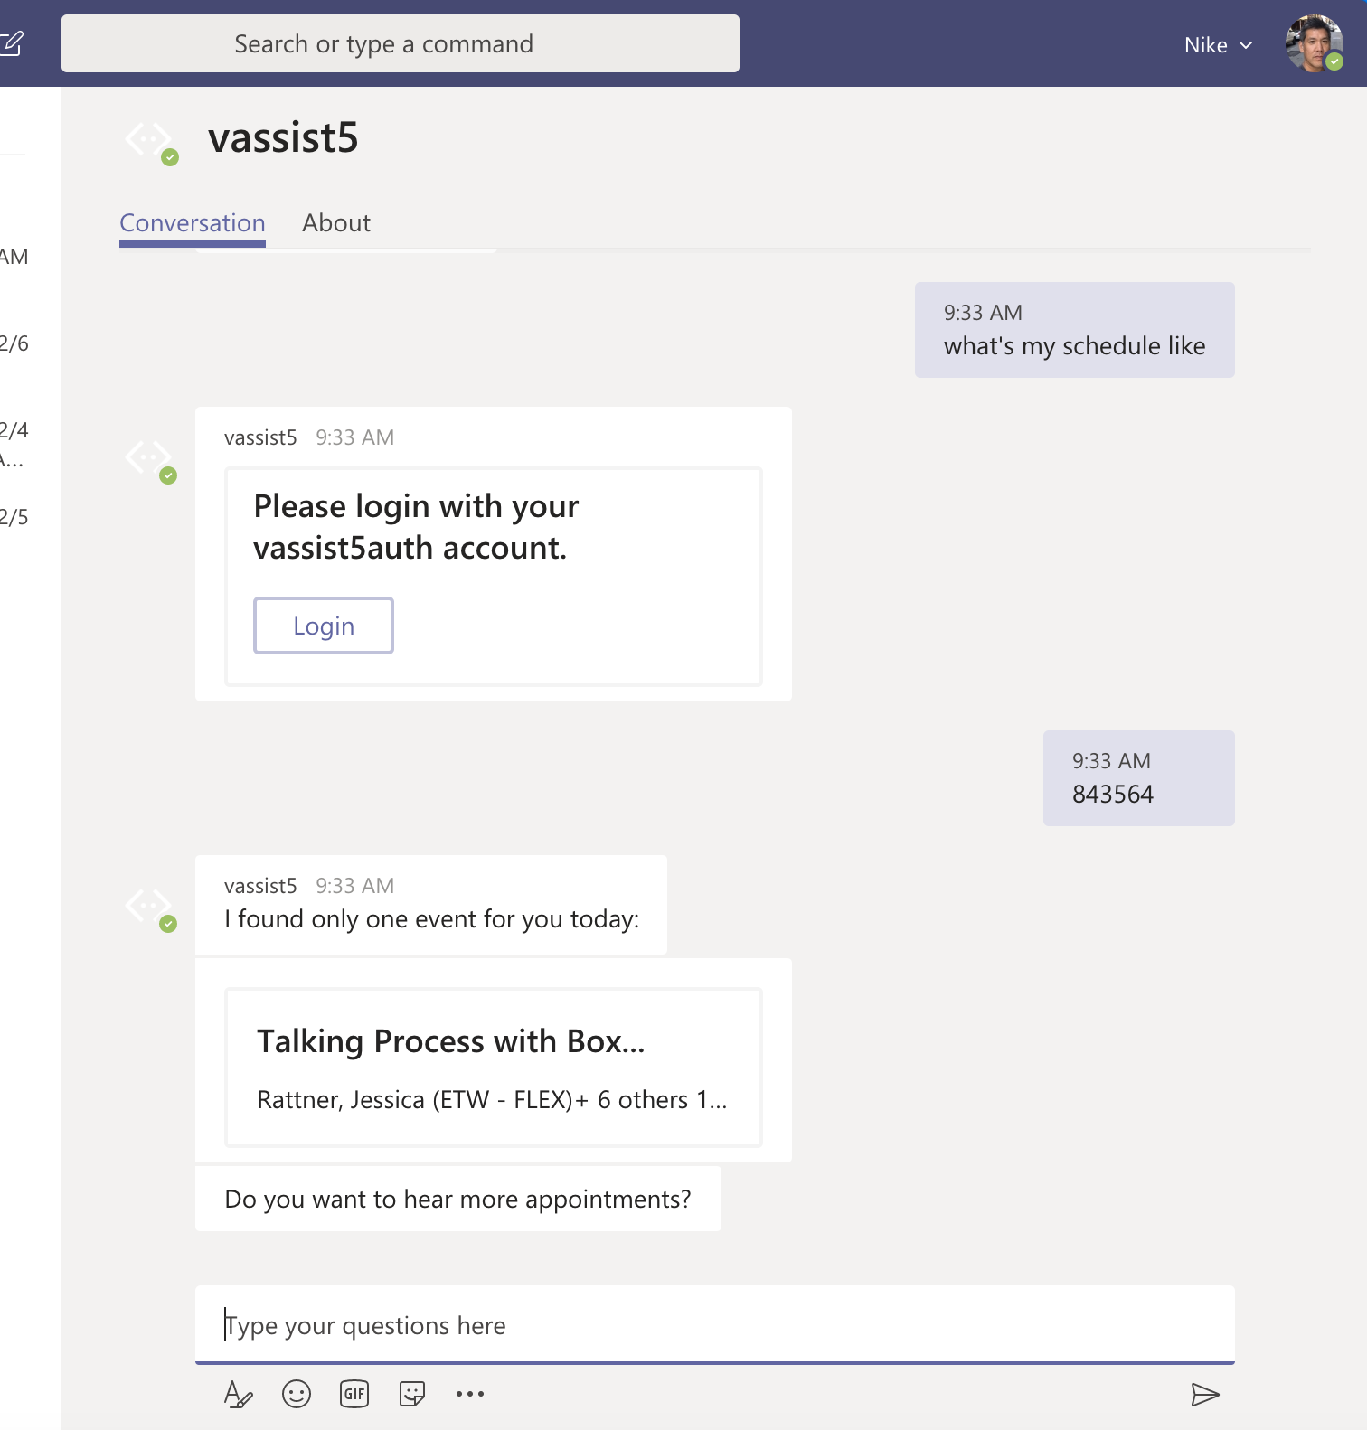Viewport: 1367px width, 1430px height.
Task: Start a new chat with the pen icon
Action: tap(13, 42)
